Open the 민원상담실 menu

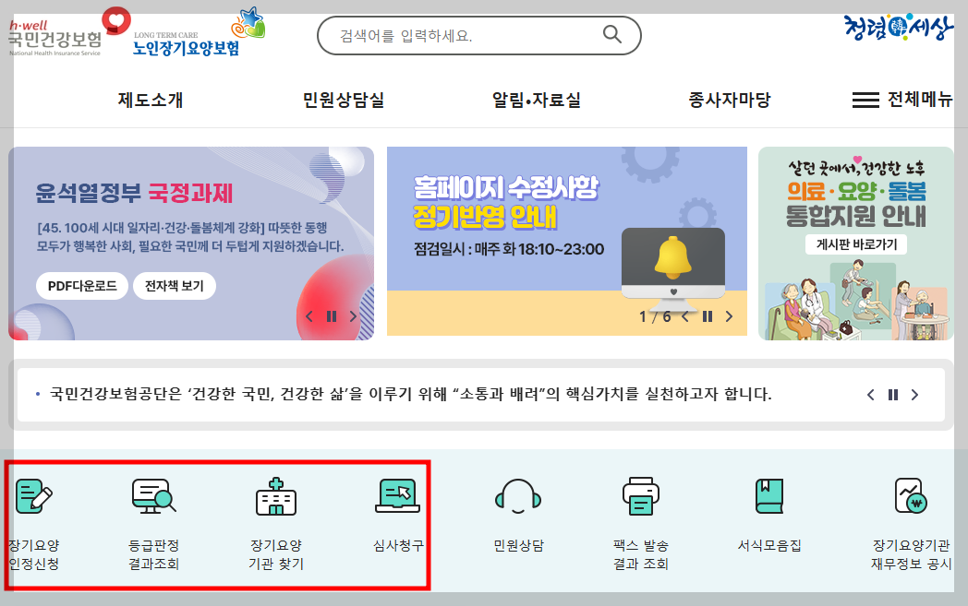point(344,100)
